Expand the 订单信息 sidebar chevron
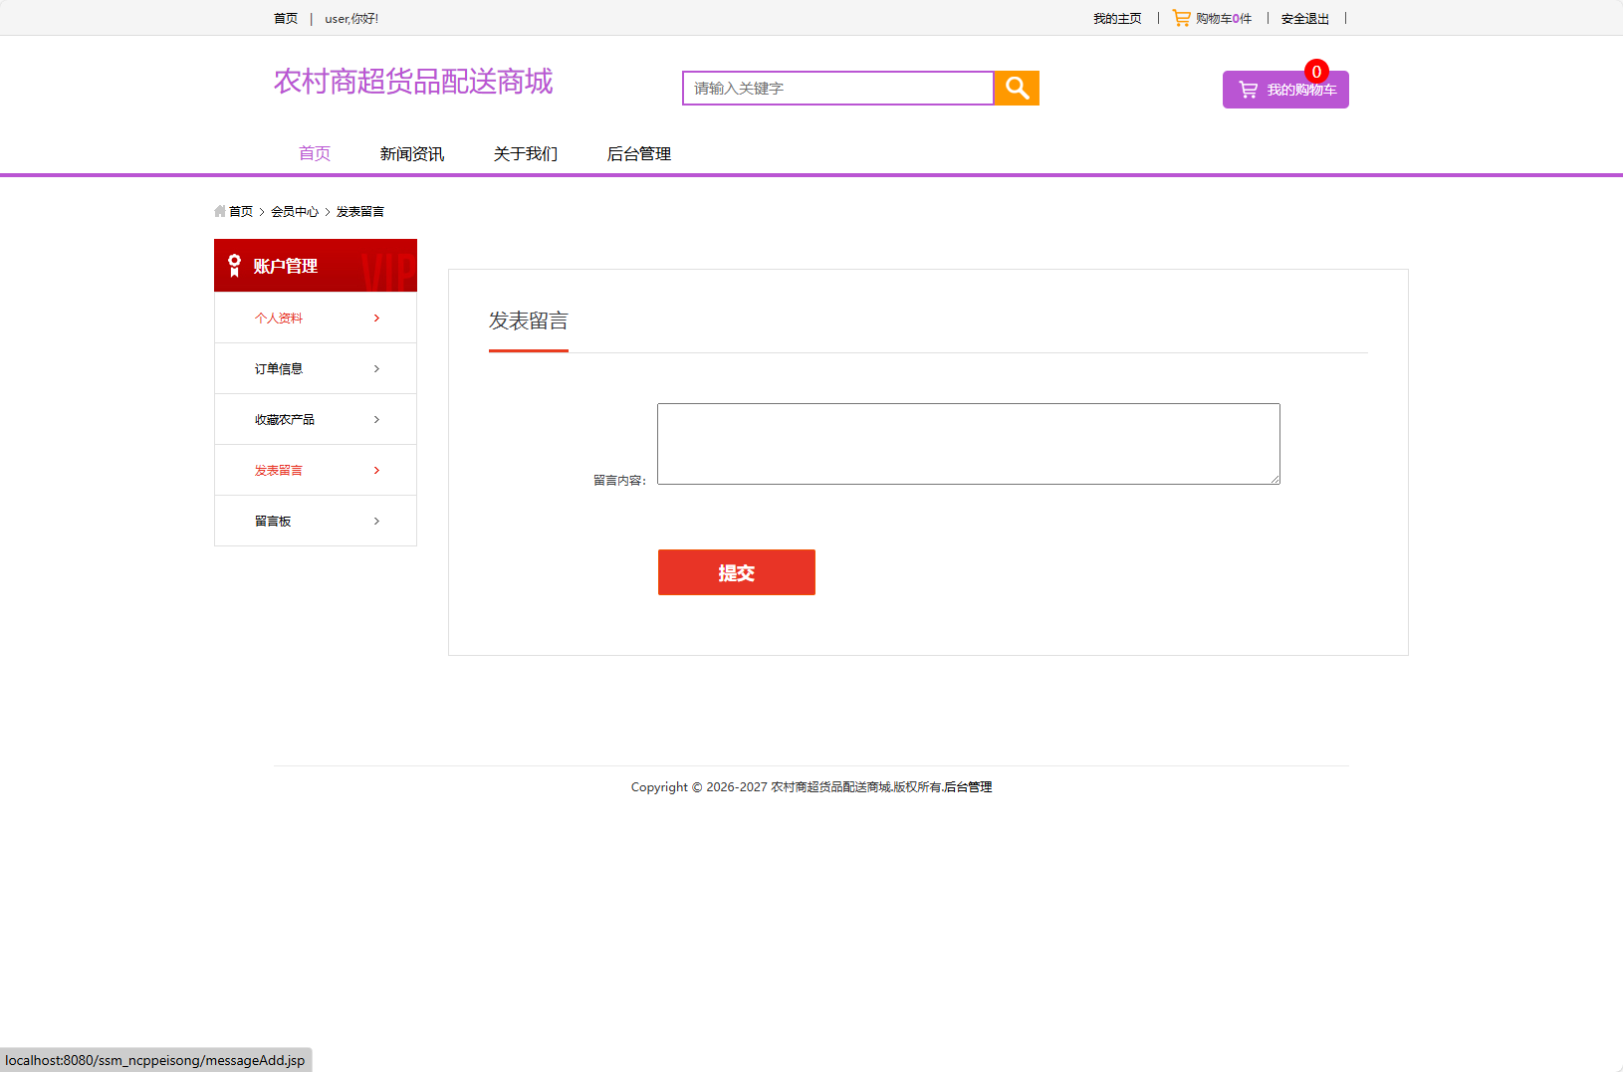 click(x=375, y=368)
